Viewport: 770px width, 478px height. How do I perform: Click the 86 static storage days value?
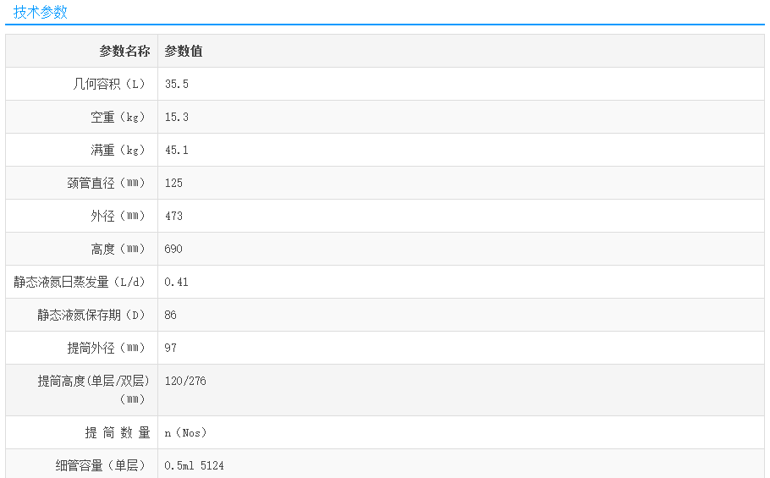(x=171, y=315)
